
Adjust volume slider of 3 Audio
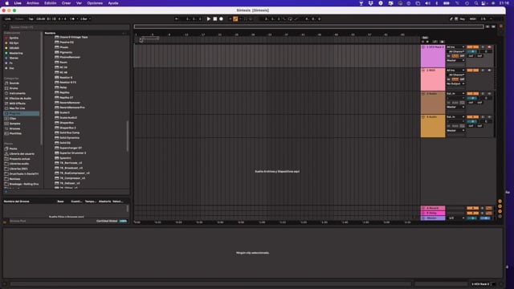[x=473, y=98]
